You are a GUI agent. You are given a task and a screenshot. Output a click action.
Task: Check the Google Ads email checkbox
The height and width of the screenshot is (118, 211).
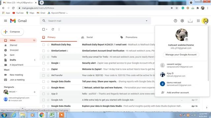click(44, 100)
